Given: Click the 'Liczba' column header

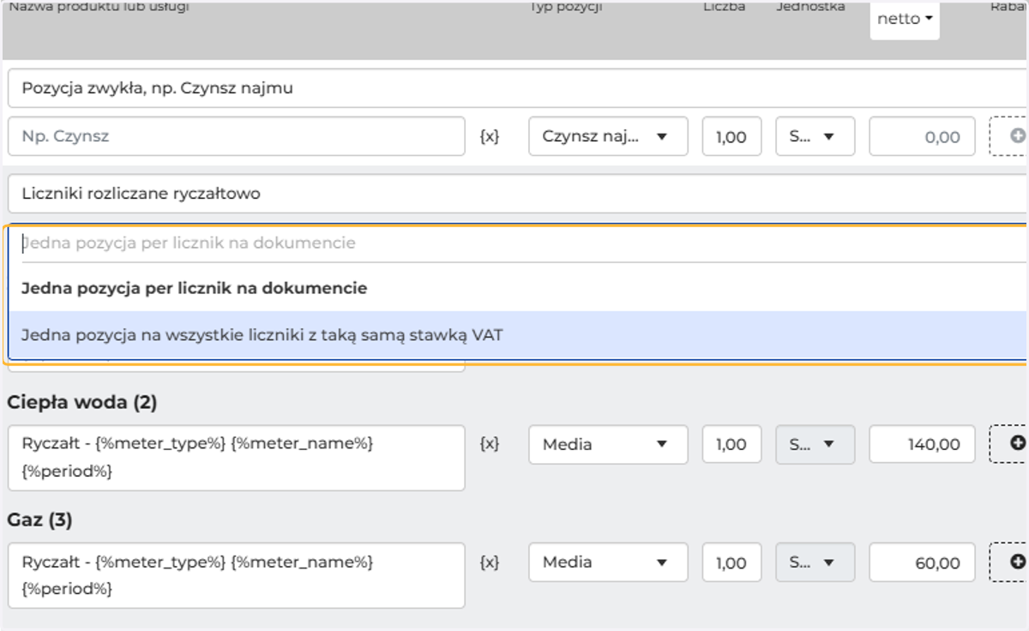Looking at the screenshot, I should (725, 7).
